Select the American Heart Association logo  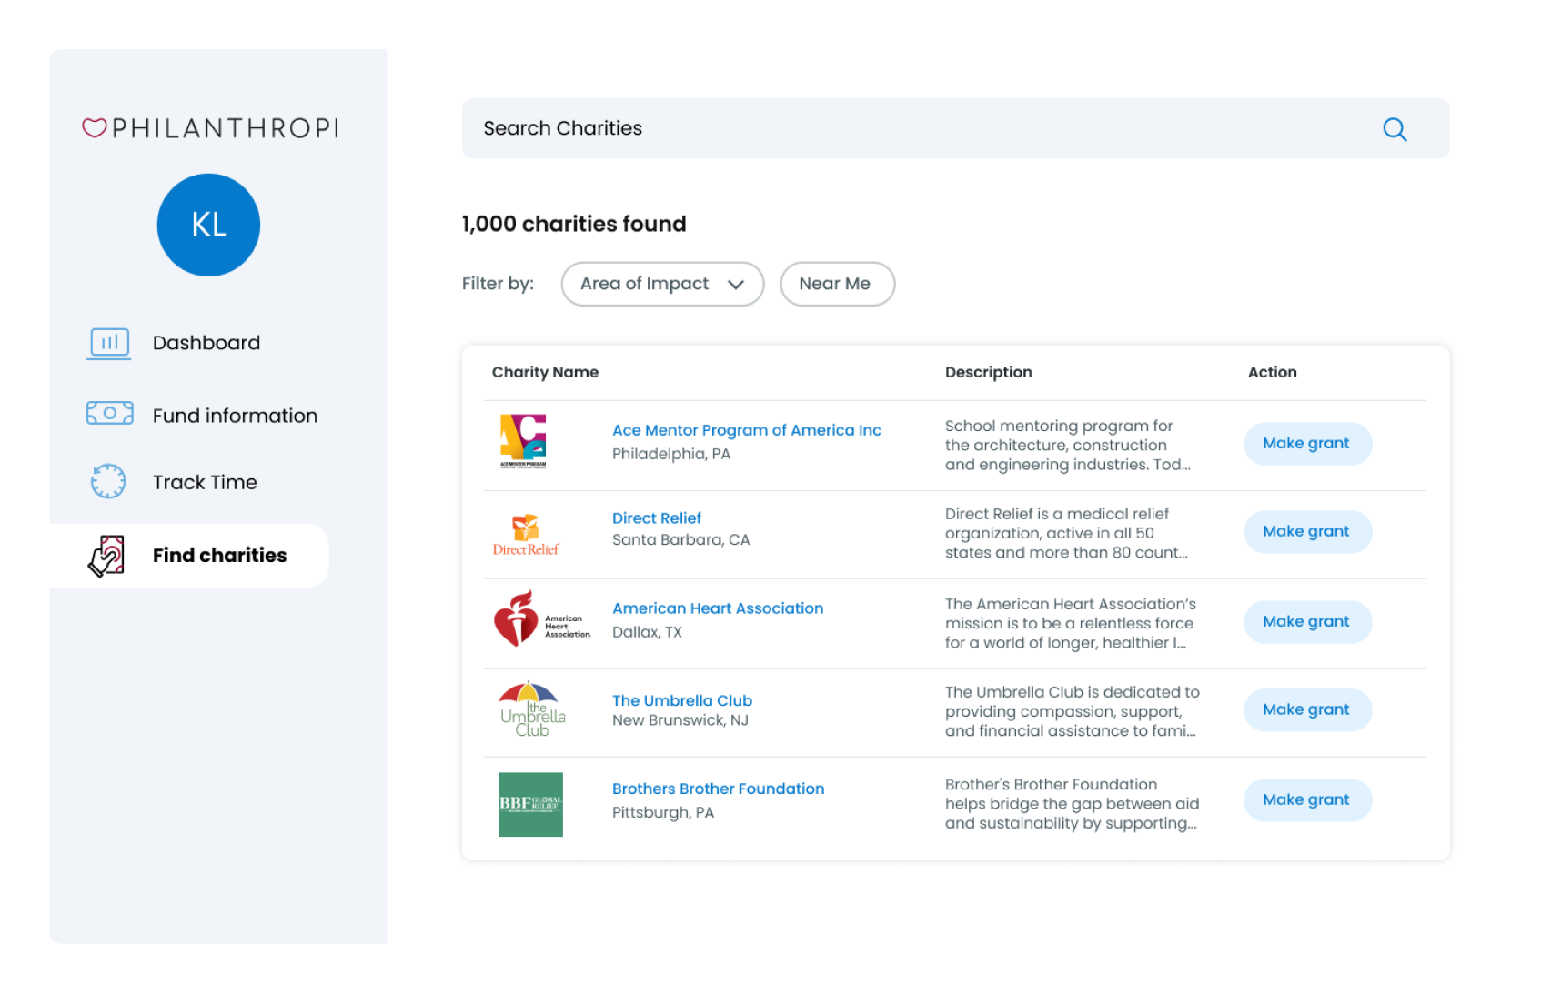541,620
